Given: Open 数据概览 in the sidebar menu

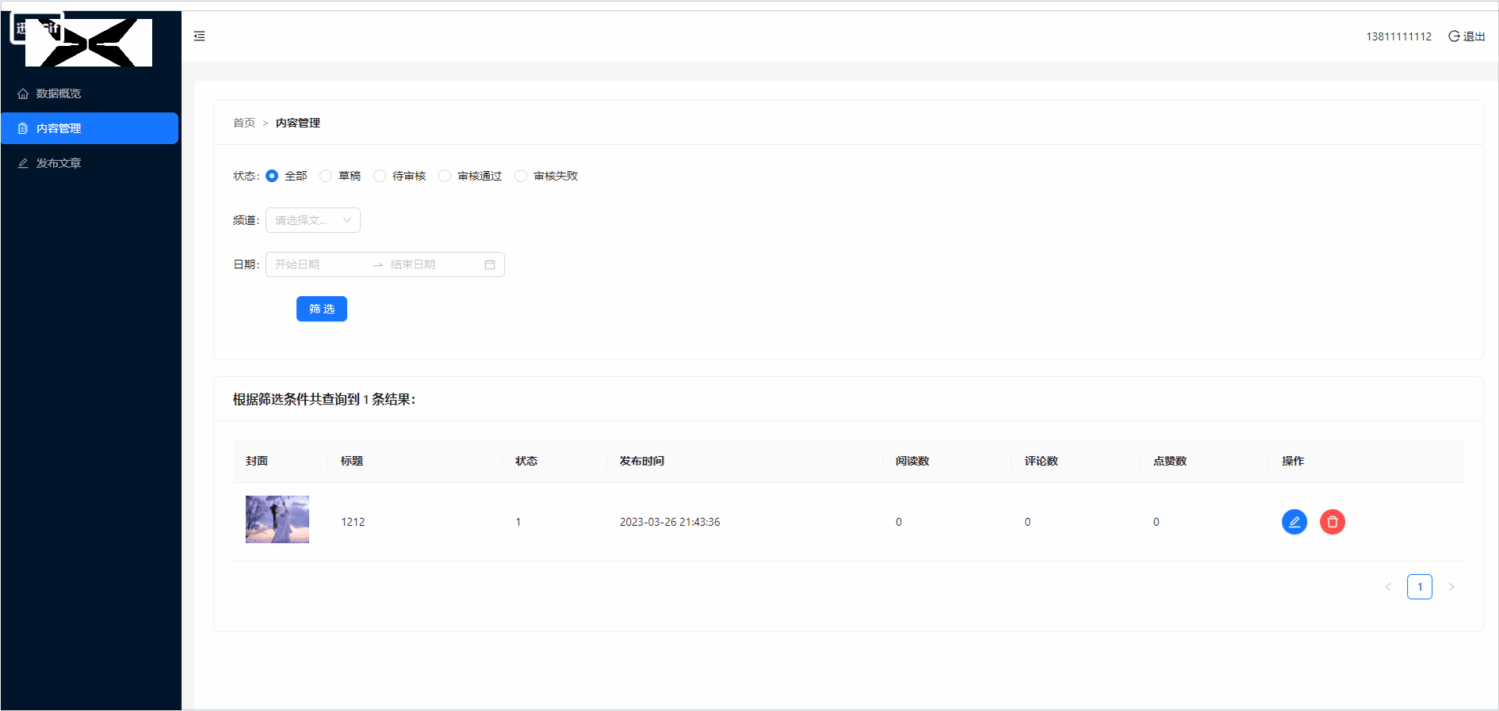Looking at the screenshot, I should click(59, 93).
